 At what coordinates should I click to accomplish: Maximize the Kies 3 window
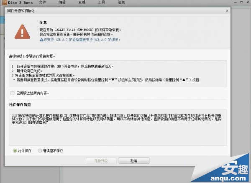(x=241, y=3)
